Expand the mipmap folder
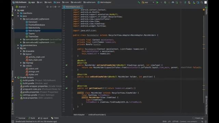Viewport: 219px width, 123px height. click(21, 63)
